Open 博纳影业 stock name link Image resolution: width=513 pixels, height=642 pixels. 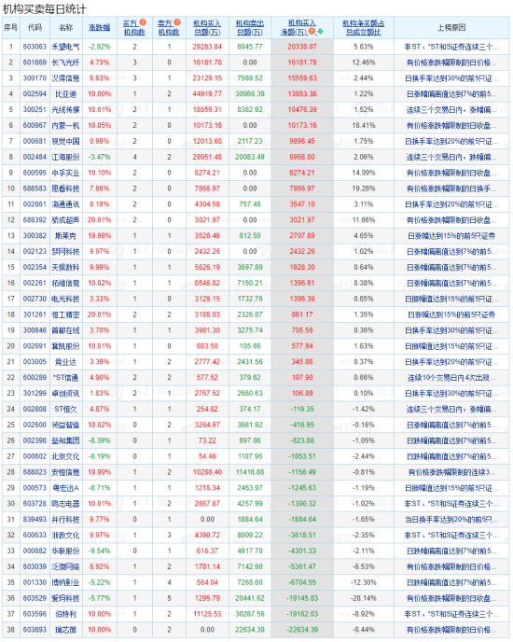point(65,582)
